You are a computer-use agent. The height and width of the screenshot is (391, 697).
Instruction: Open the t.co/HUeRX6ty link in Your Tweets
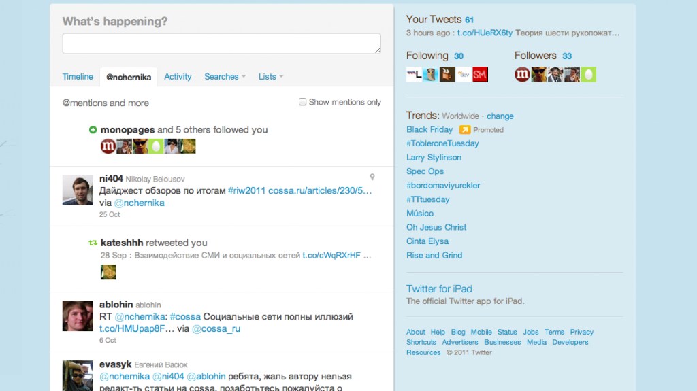tap(485, 33)
